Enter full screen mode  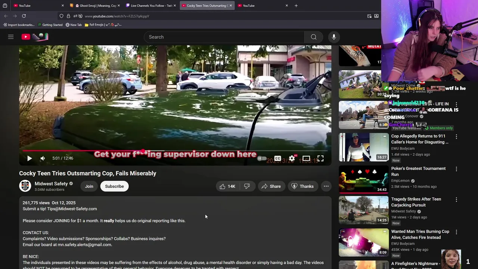coord(320,158)
